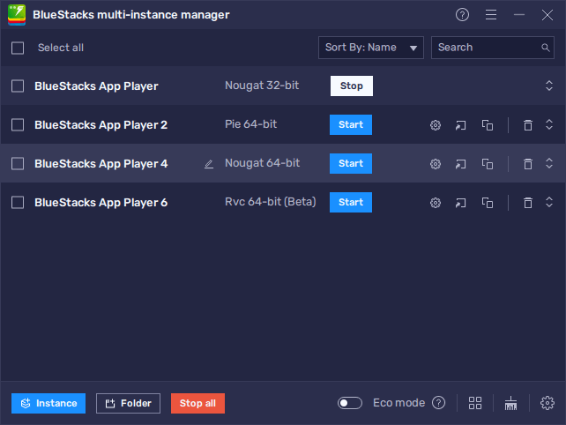This screenshot has width=566, height=425.
Task: Arrange instances using grid icon
Action: (475, 403)
